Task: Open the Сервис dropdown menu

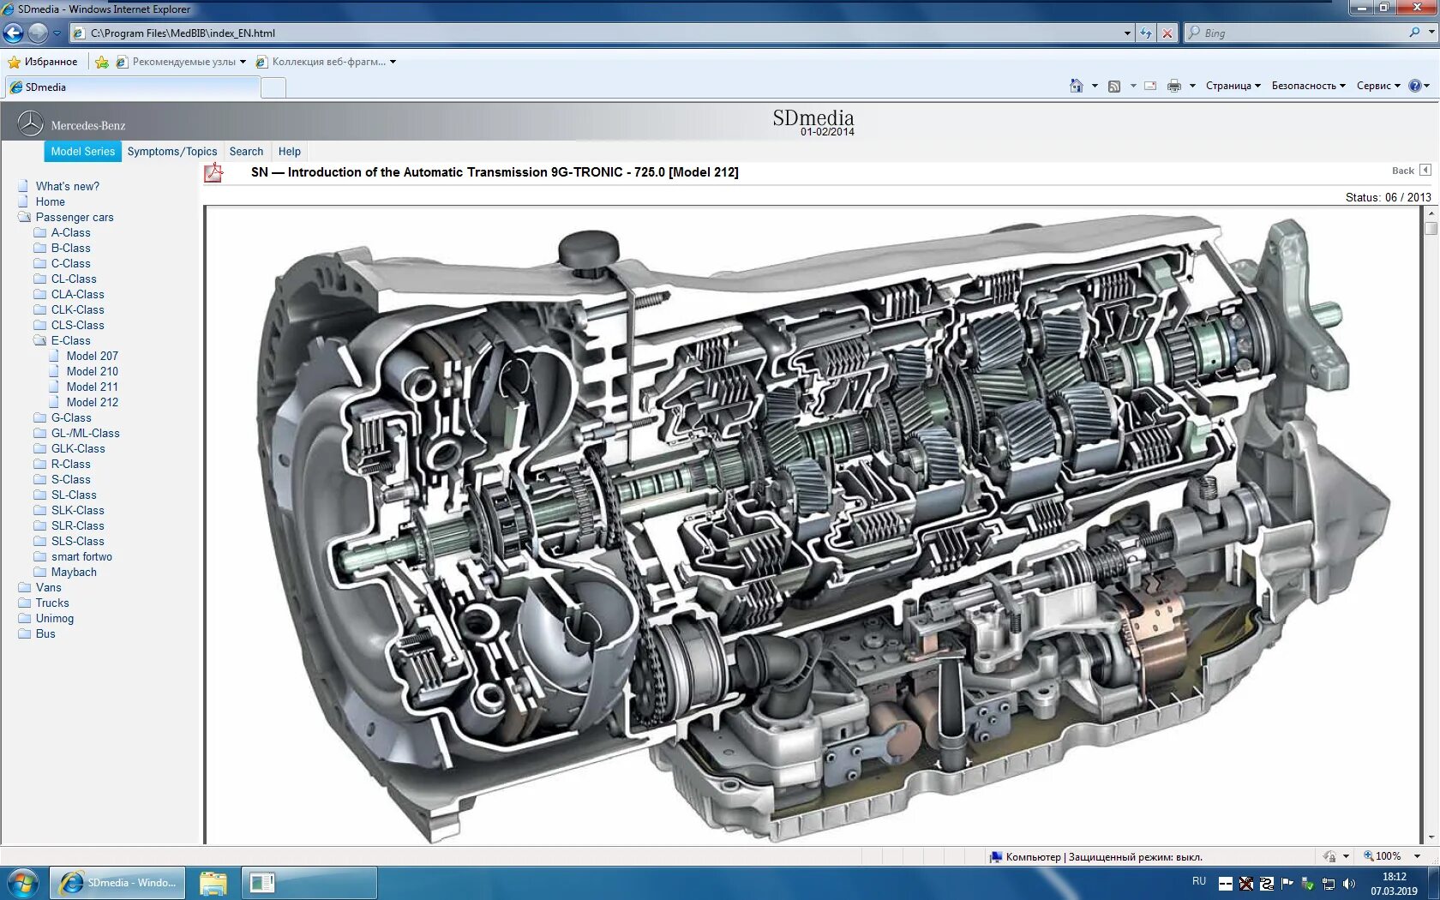Action: [1378, 86]
